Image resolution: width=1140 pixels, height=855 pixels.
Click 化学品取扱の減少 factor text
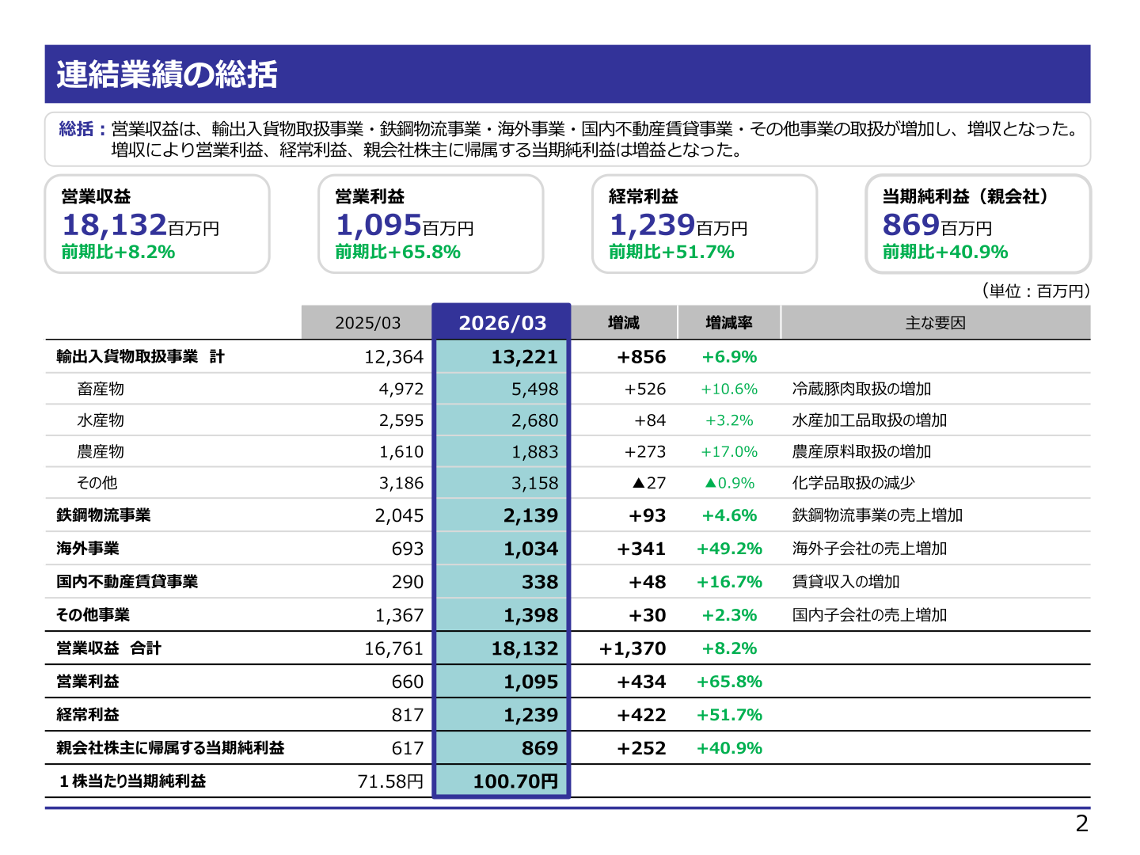coord(853,483)
